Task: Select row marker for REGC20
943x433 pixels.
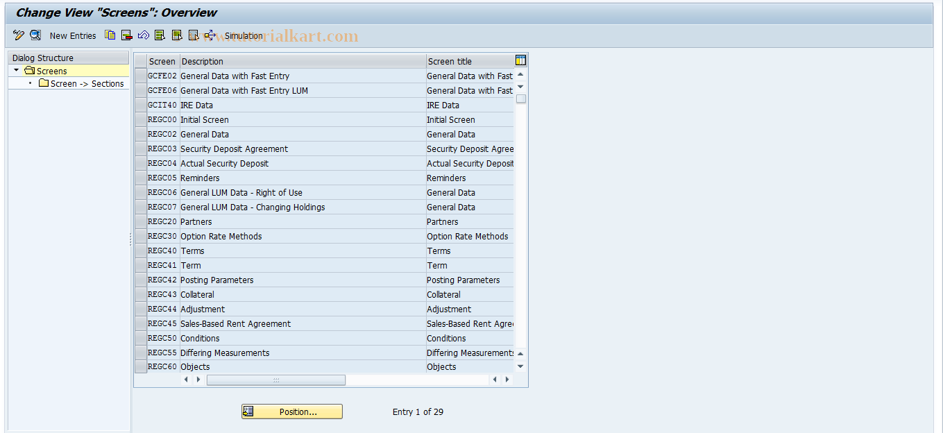Action: pyautogui.click(x=141, y=222)
